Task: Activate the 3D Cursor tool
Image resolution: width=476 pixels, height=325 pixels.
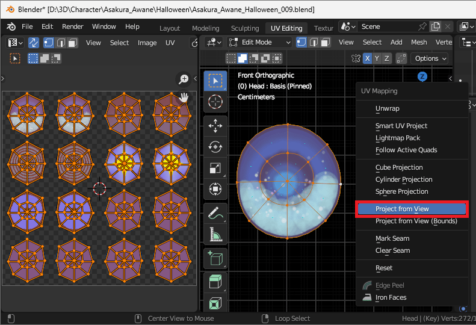Action: (x=215, y=101)
